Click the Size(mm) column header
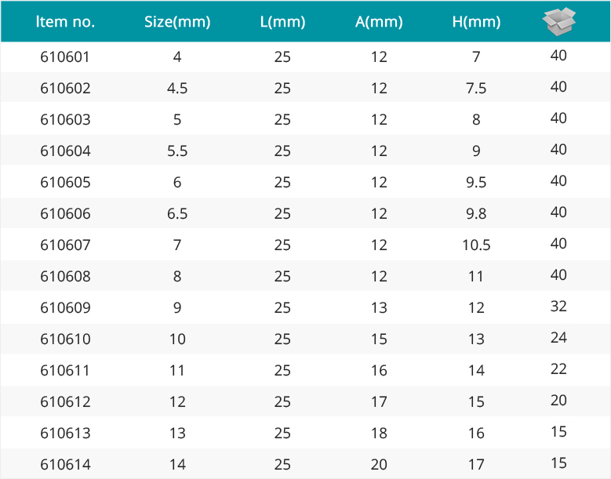Viewport: 611px width, 479px height. (x=177, y=22)
